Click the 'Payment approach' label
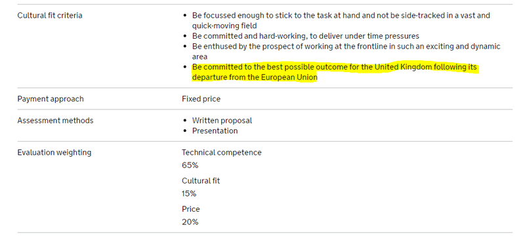Image resolution: width=525 pixels, height=238 pixels. [x=51, y=99]
